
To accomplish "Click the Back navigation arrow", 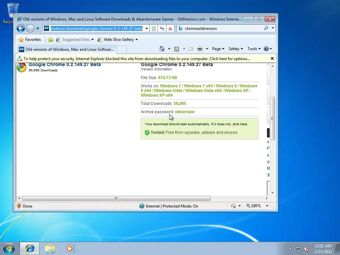I will 21,29.
